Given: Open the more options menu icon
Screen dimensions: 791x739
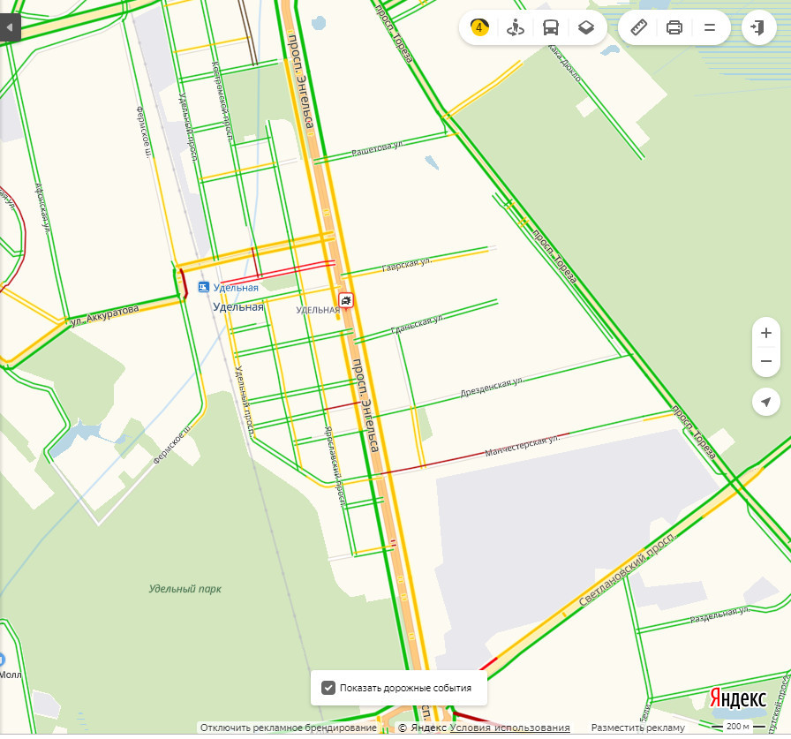Looking at the screenshot, I should [x=710, y=27].
